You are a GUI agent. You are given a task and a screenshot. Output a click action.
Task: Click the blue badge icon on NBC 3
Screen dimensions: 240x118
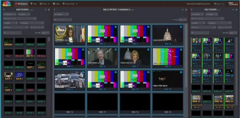click(x=148, y=27)
